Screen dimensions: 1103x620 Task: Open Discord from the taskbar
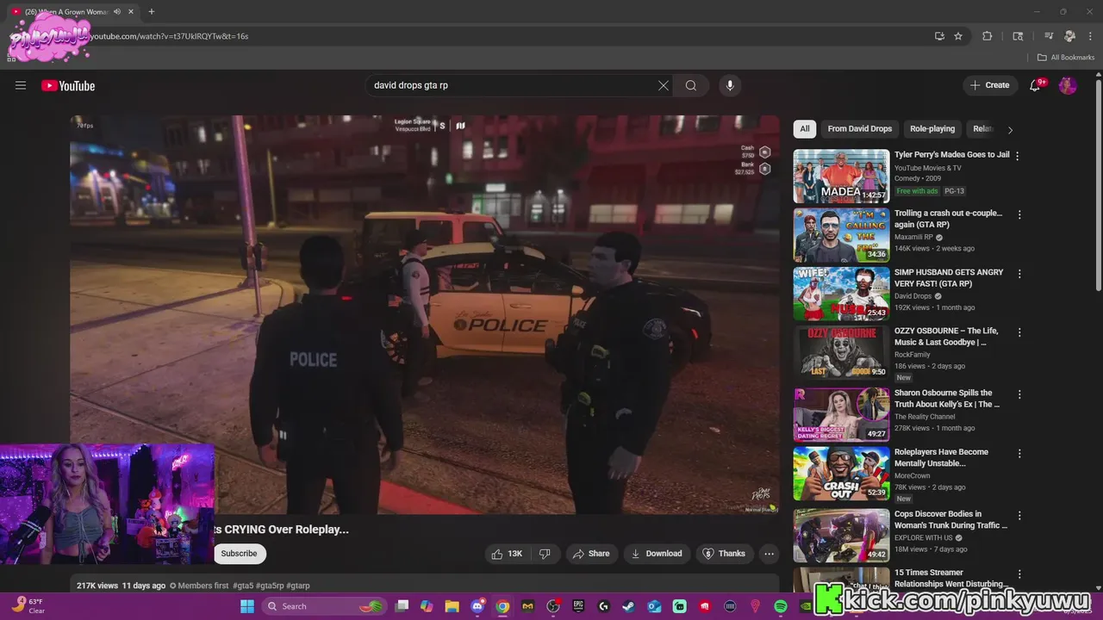pyautogui.click(x=477, y=606)
